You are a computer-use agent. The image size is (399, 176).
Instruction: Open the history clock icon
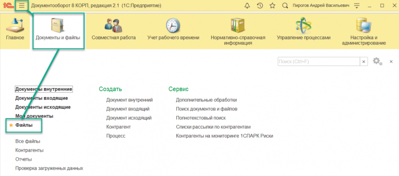pyautogui.click(x=260, y=6)
